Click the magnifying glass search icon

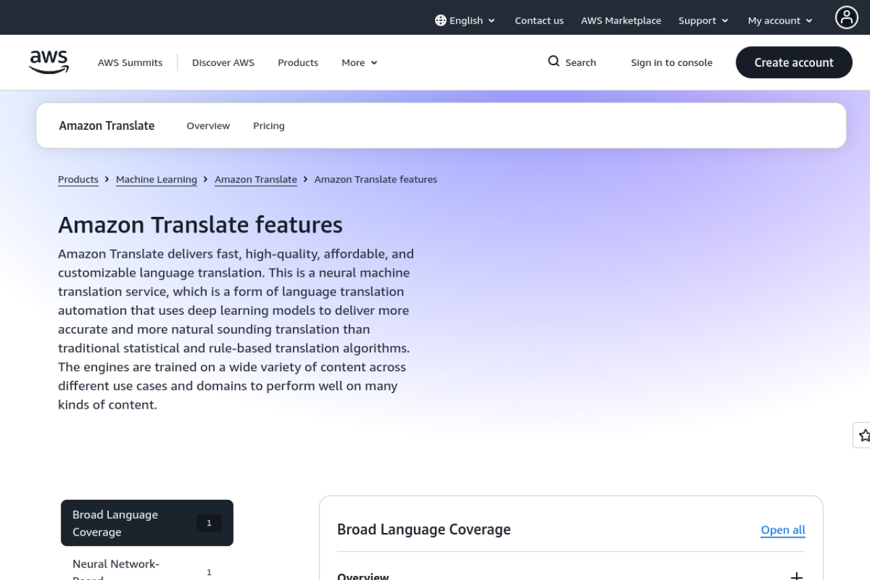click(553, 62)
